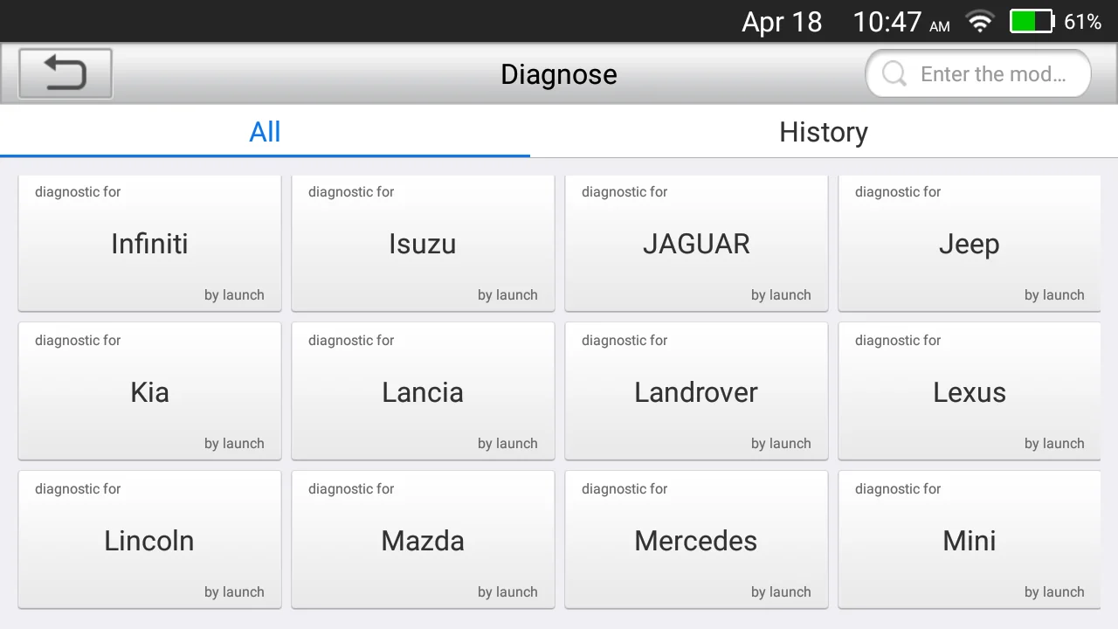Select Lexus from the vehicle list

click(969, 392)
